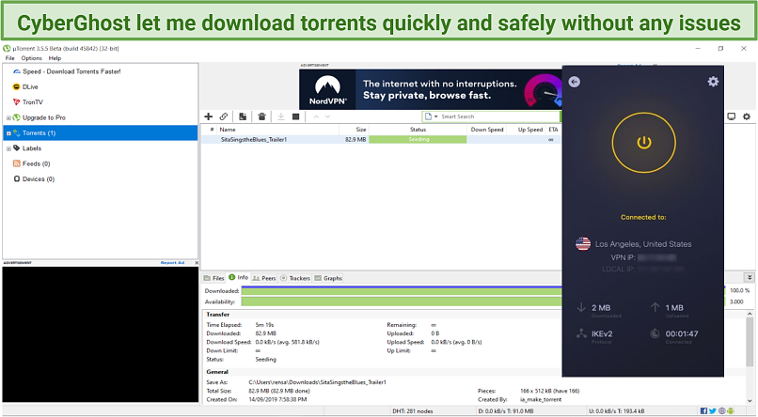Open CyberGhost settings gear
758x417 pixels.
click(x=713, y=82)
